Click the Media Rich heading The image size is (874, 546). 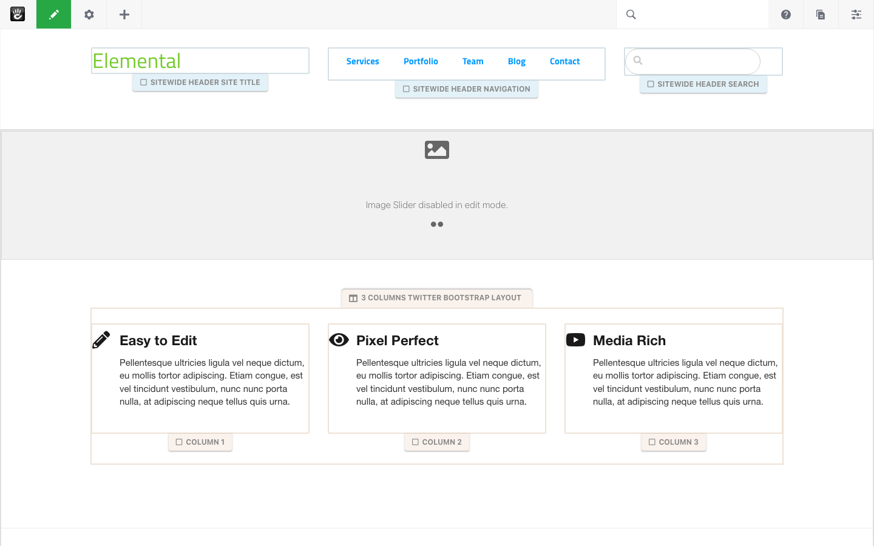tap(629, 340)
